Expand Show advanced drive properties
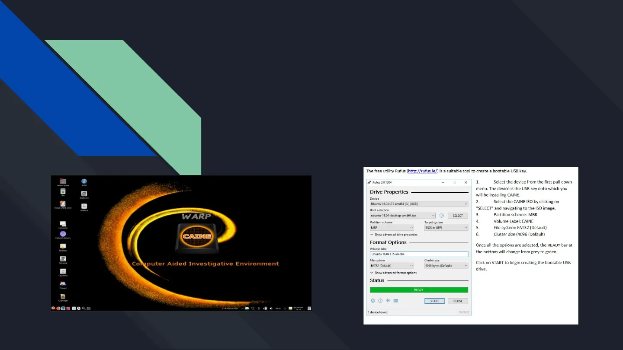The image size is (623, 350). coord(394,235)
